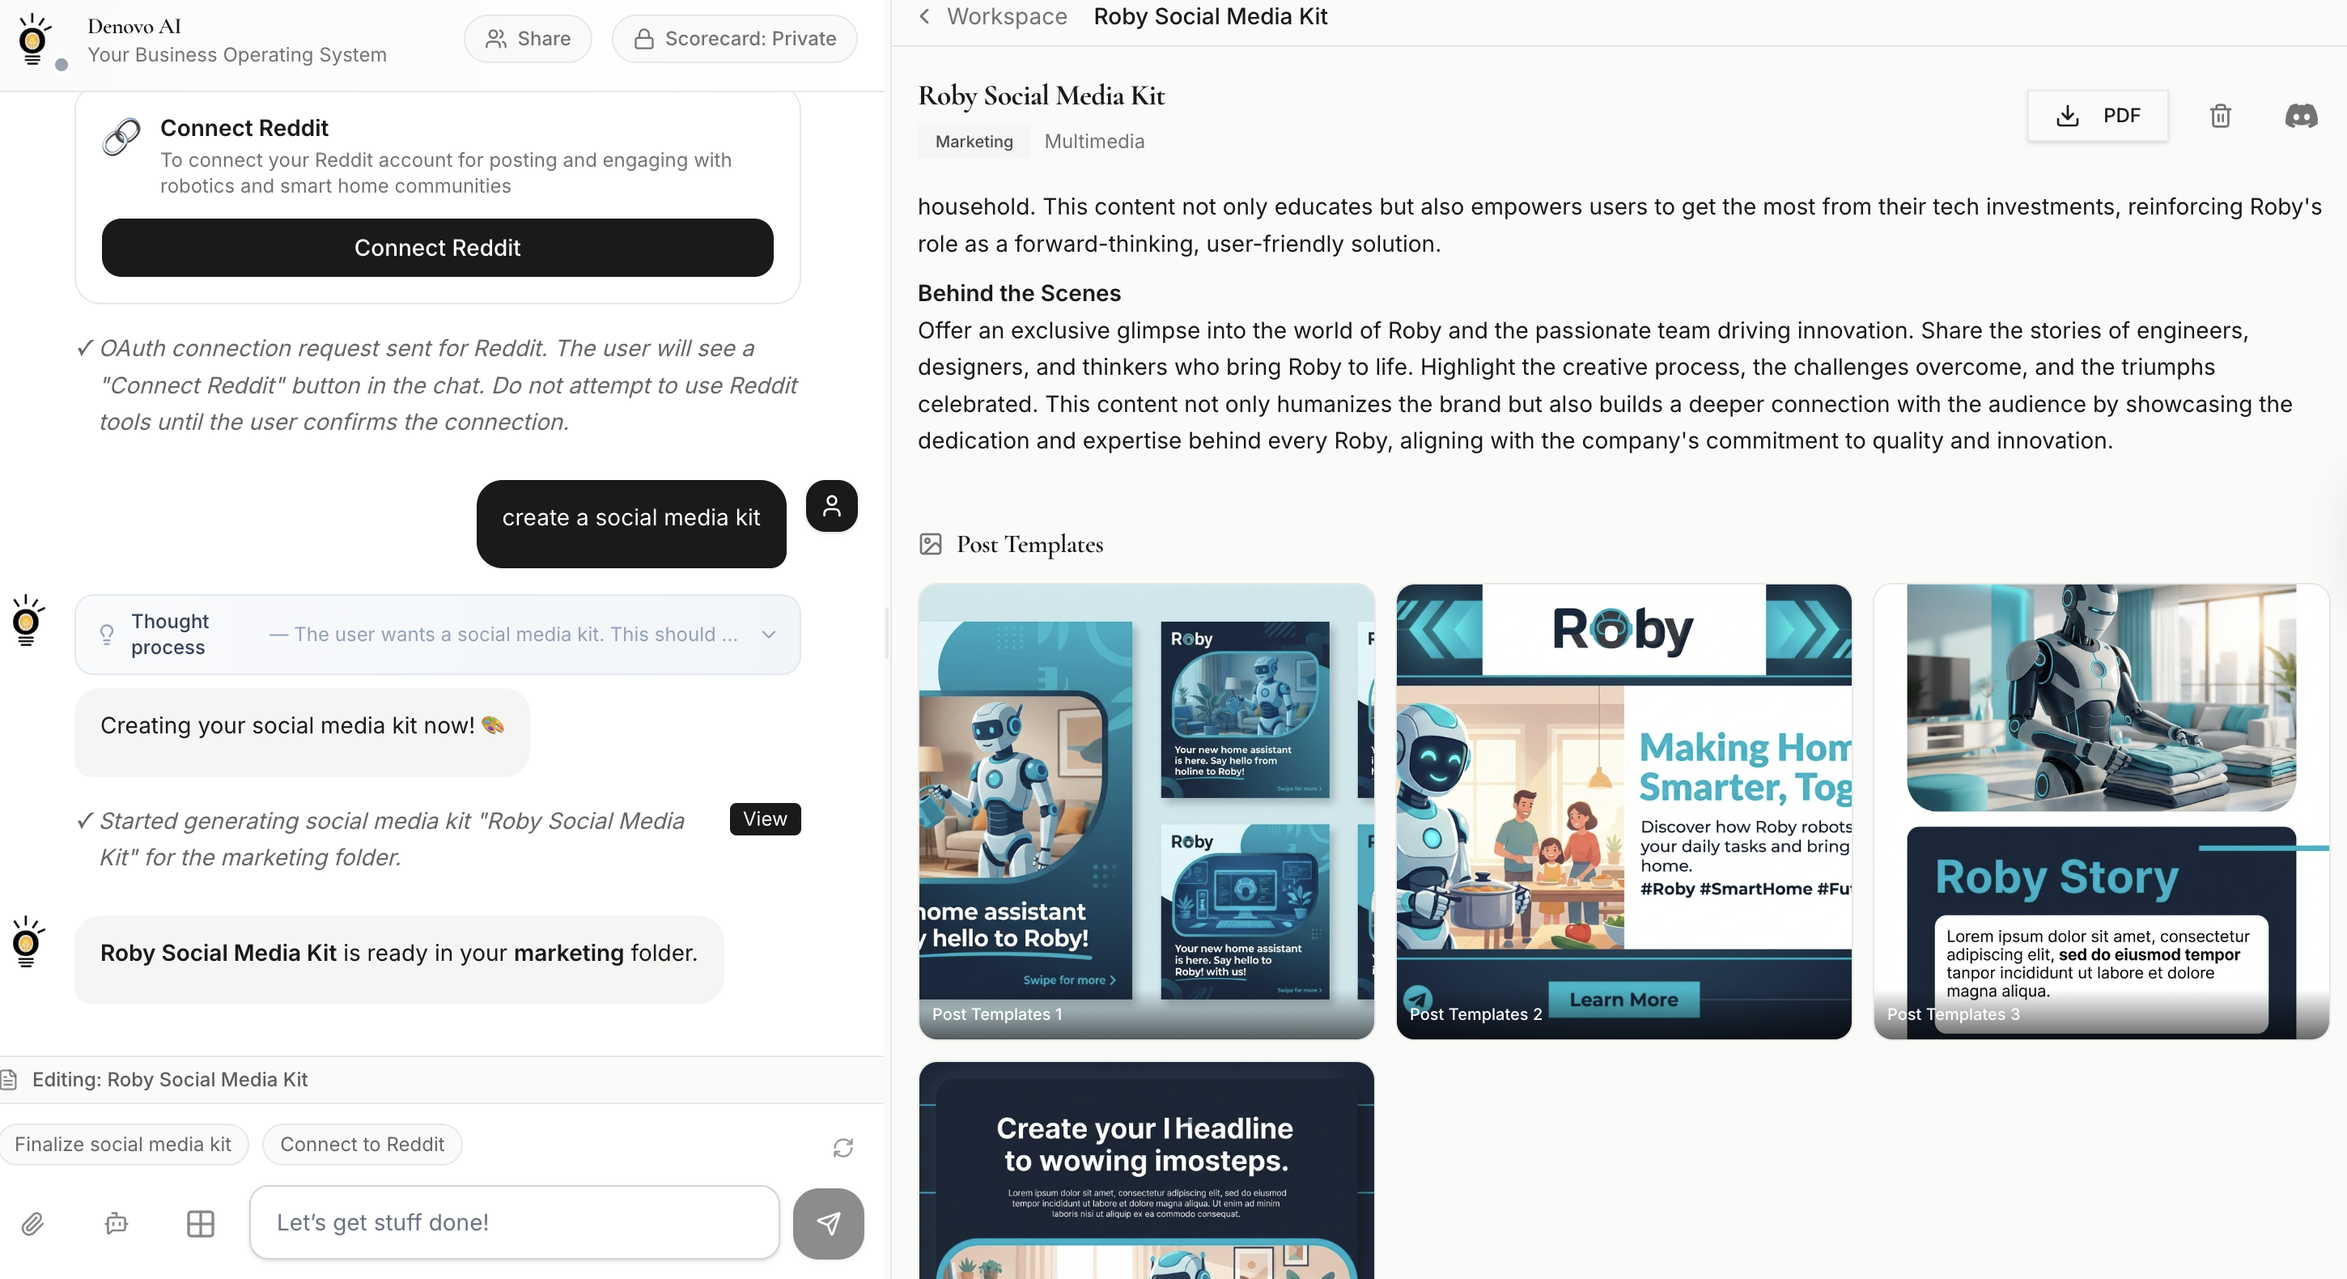The image size is (2347, 1279).
Task: Toggle Scorecard: Private setting
Action: coord(734,38)
